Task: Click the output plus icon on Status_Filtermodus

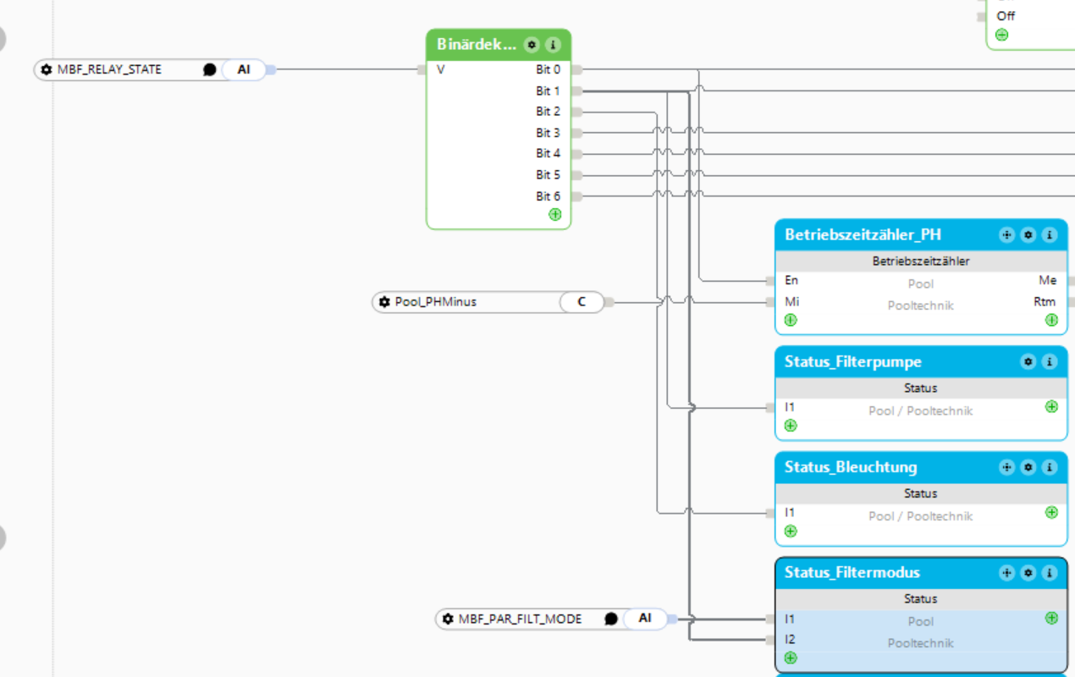Action: [x=1051, y=618]
